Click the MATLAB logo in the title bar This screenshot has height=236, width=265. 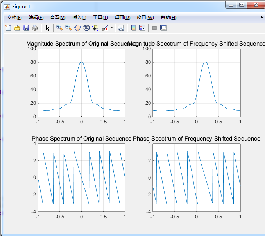(x=7, y=7)
